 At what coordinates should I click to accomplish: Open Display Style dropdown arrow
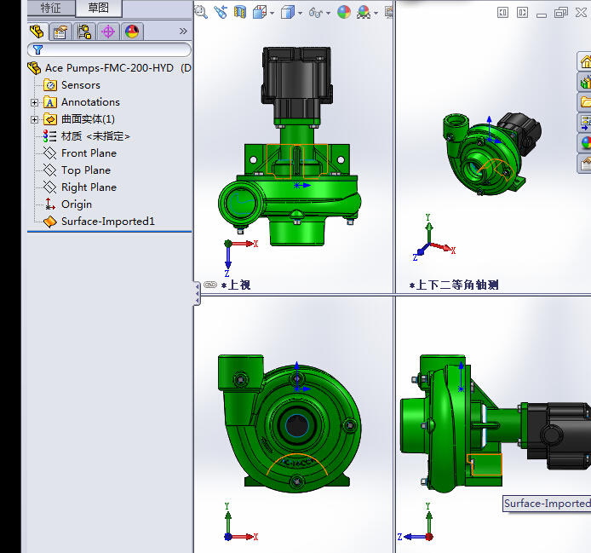pos(300,13)
